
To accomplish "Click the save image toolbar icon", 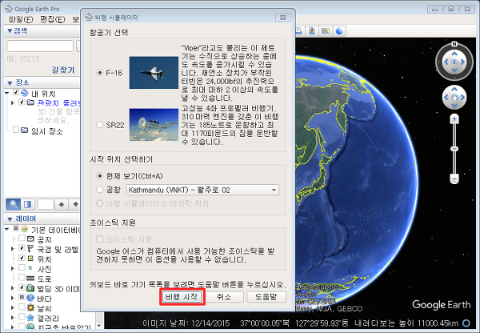I will click(312, 31).
